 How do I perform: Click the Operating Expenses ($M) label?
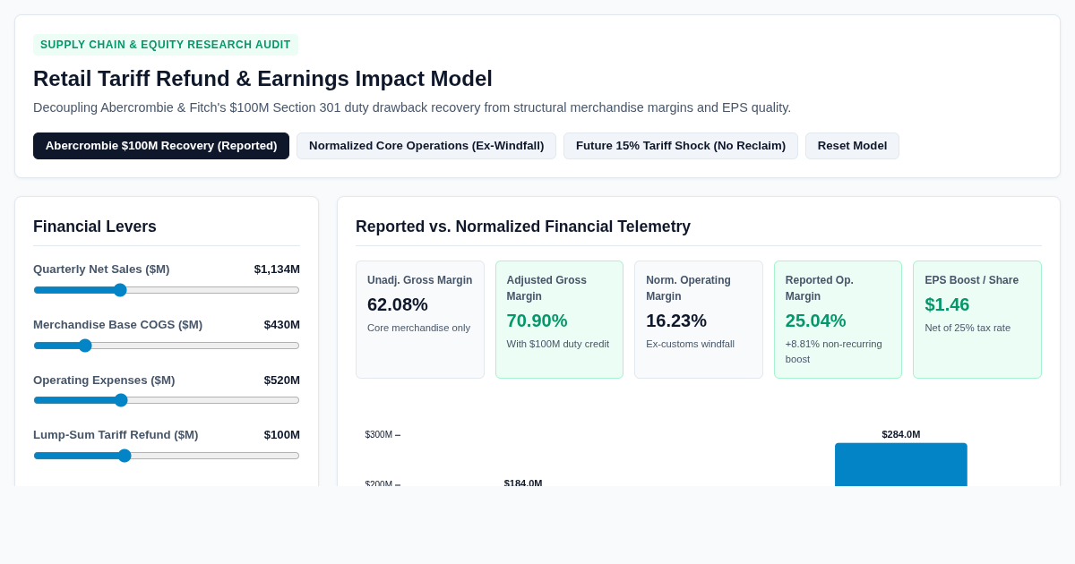click(104, 380)
